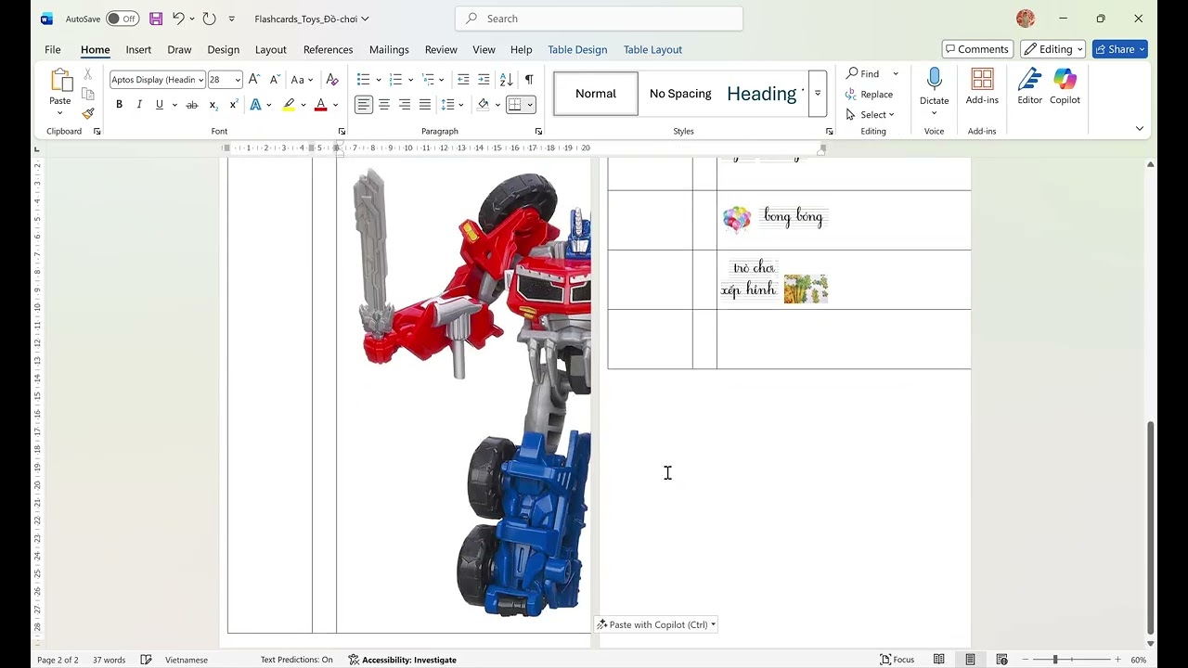Open the font size dropdown

[238, 80]
